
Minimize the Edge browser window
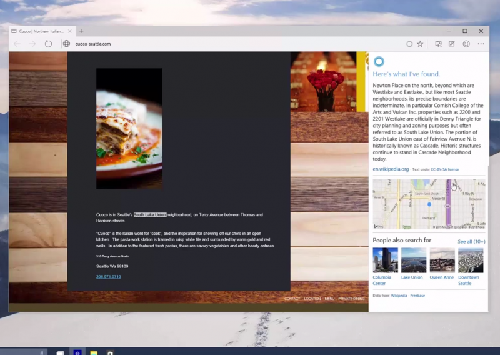[449, 31]
